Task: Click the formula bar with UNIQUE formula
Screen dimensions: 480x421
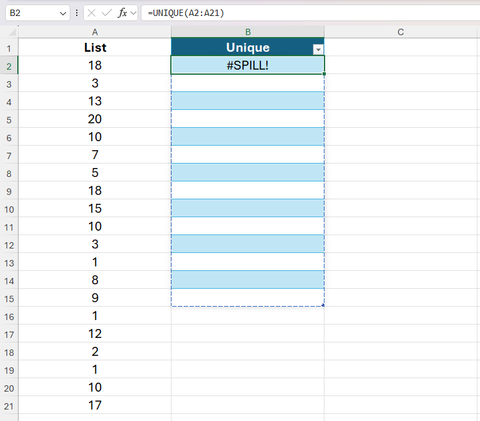Action: pyautogui.click(x=307, y=13)
